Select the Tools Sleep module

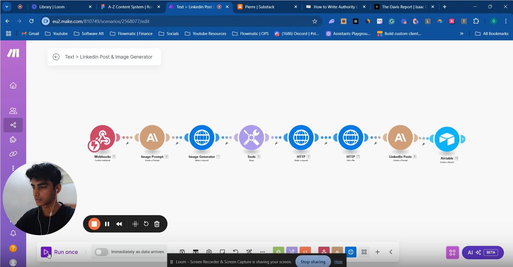tap(251, 138)
